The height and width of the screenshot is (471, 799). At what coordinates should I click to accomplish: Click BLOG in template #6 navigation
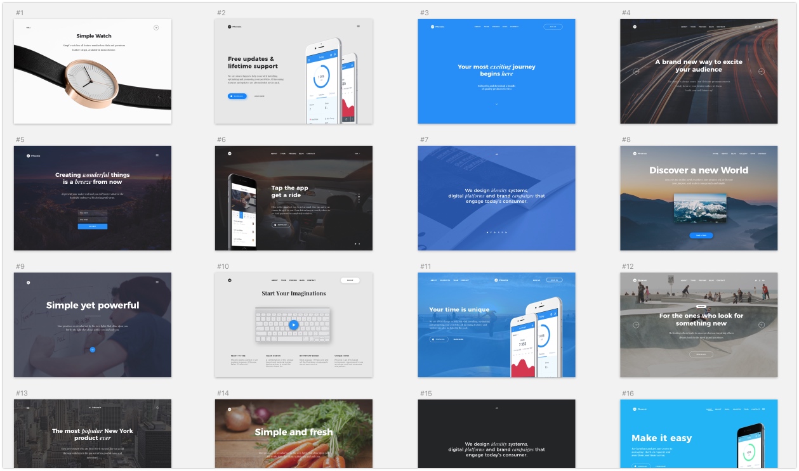click(x=301, y=153)
